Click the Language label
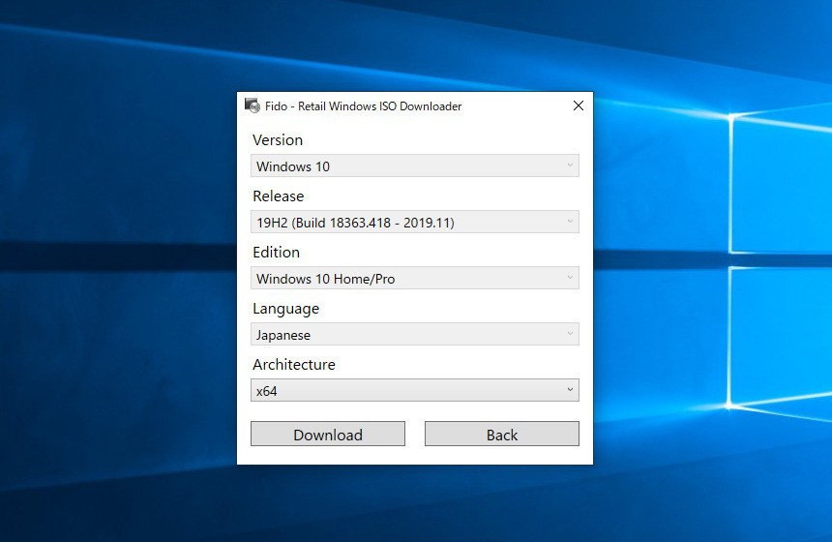 [286, 309]
